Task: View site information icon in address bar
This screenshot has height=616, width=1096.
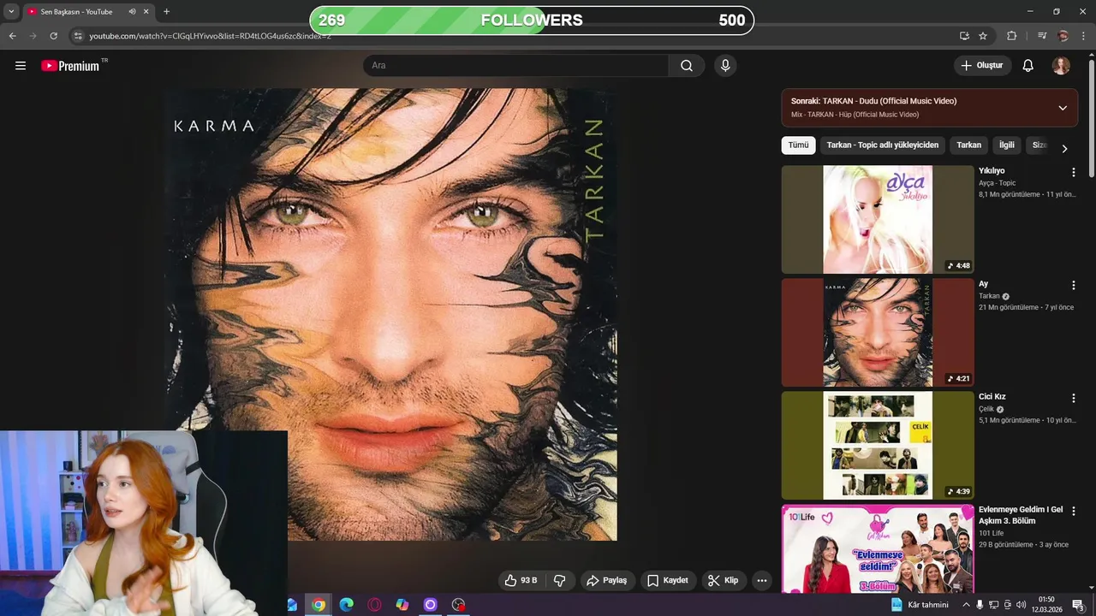Action: pyautogui.click(x=78, y=36)
